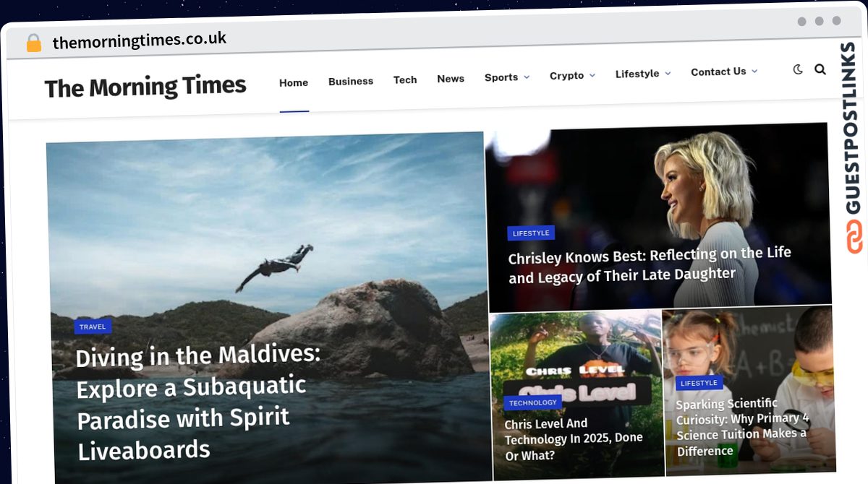Open the Chris Level And Technology article

pyautogui.click(x=573, y=439)
